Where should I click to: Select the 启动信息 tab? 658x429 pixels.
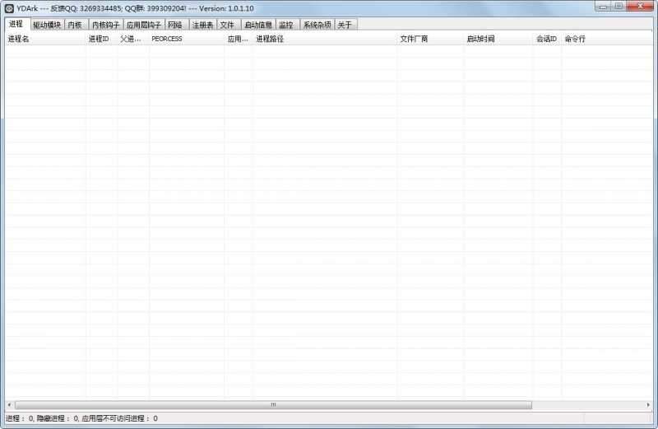(x=257, y=25)
